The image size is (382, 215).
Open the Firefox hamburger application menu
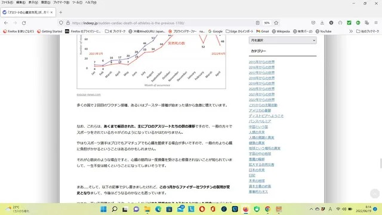click(x=376, y=23)
